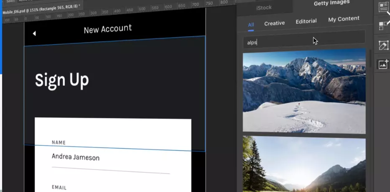Click the pencil-in-frame icon in right strip

tap(383, 45)
